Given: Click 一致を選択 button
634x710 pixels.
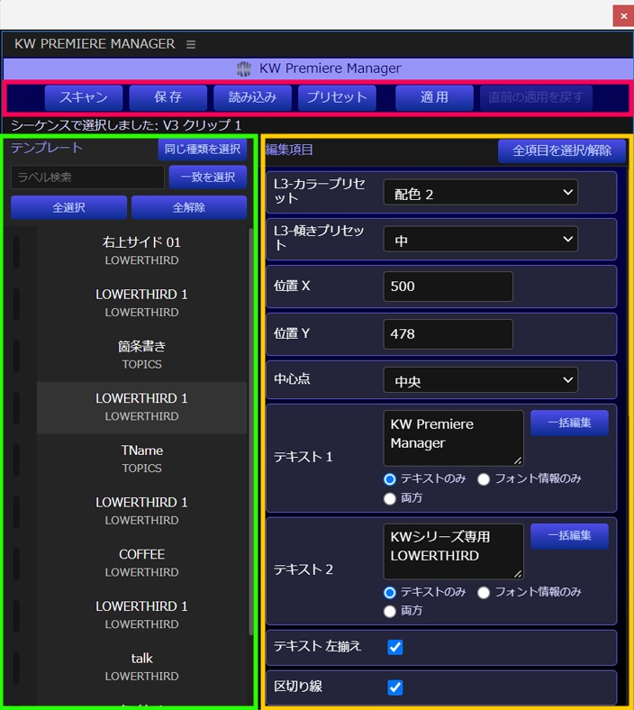Looking at the screenshot, I should coord(208,177).
